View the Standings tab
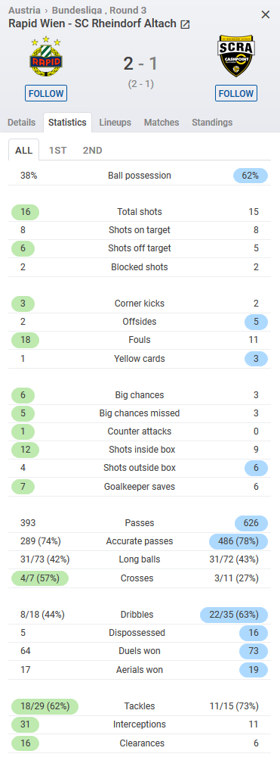 click(x=212, y=122)
